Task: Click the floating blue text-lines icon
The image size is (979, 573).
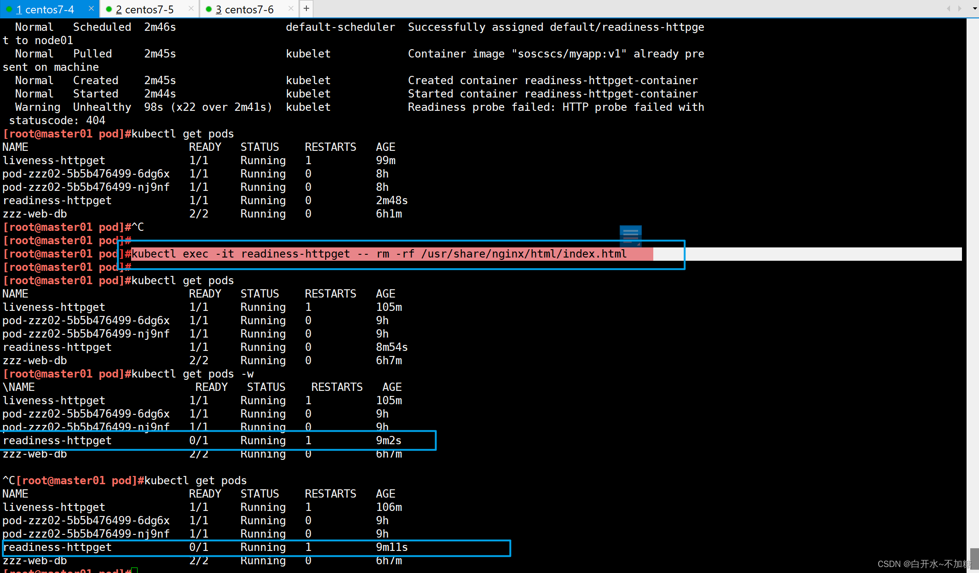Action: [630, 235]
